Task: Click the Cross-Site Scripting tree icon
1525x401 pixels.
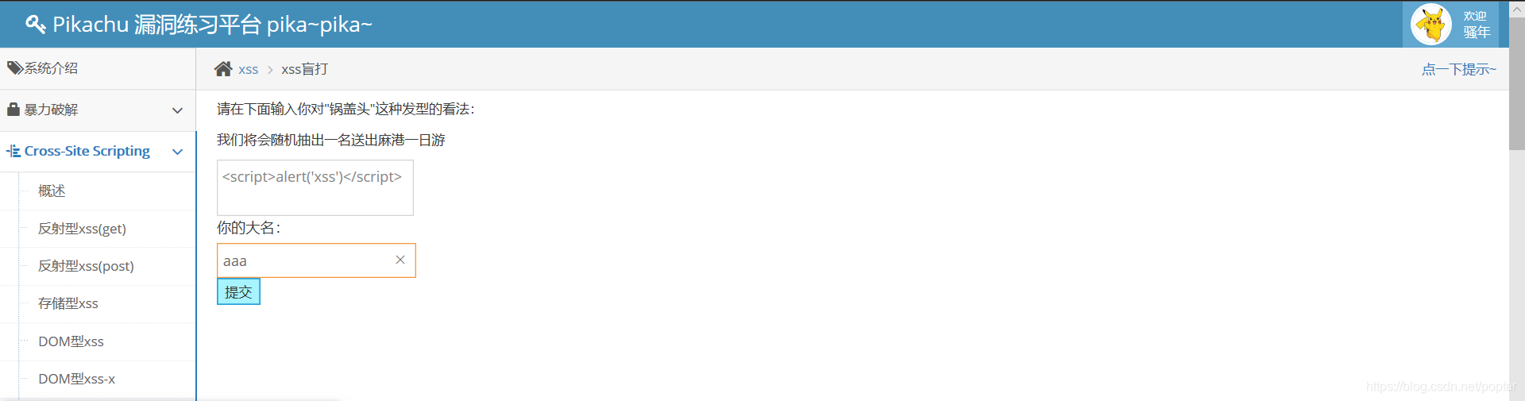Action: pos(14,151)
